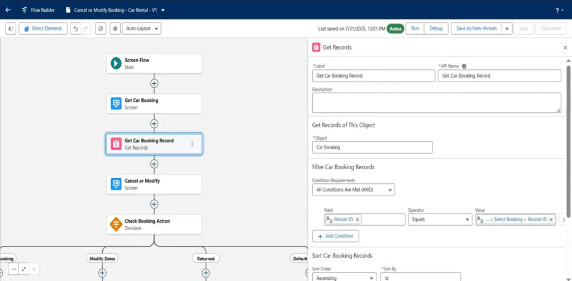Image resolution: width=572 pixels, height=281 pixels.
Task: Click the Deactivate button
Action: 550,28
